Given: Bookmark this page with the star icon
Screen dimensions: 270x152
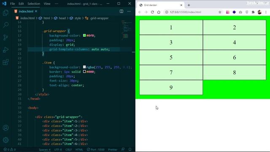Looking at the screenshot, I should tap(220, 12).
